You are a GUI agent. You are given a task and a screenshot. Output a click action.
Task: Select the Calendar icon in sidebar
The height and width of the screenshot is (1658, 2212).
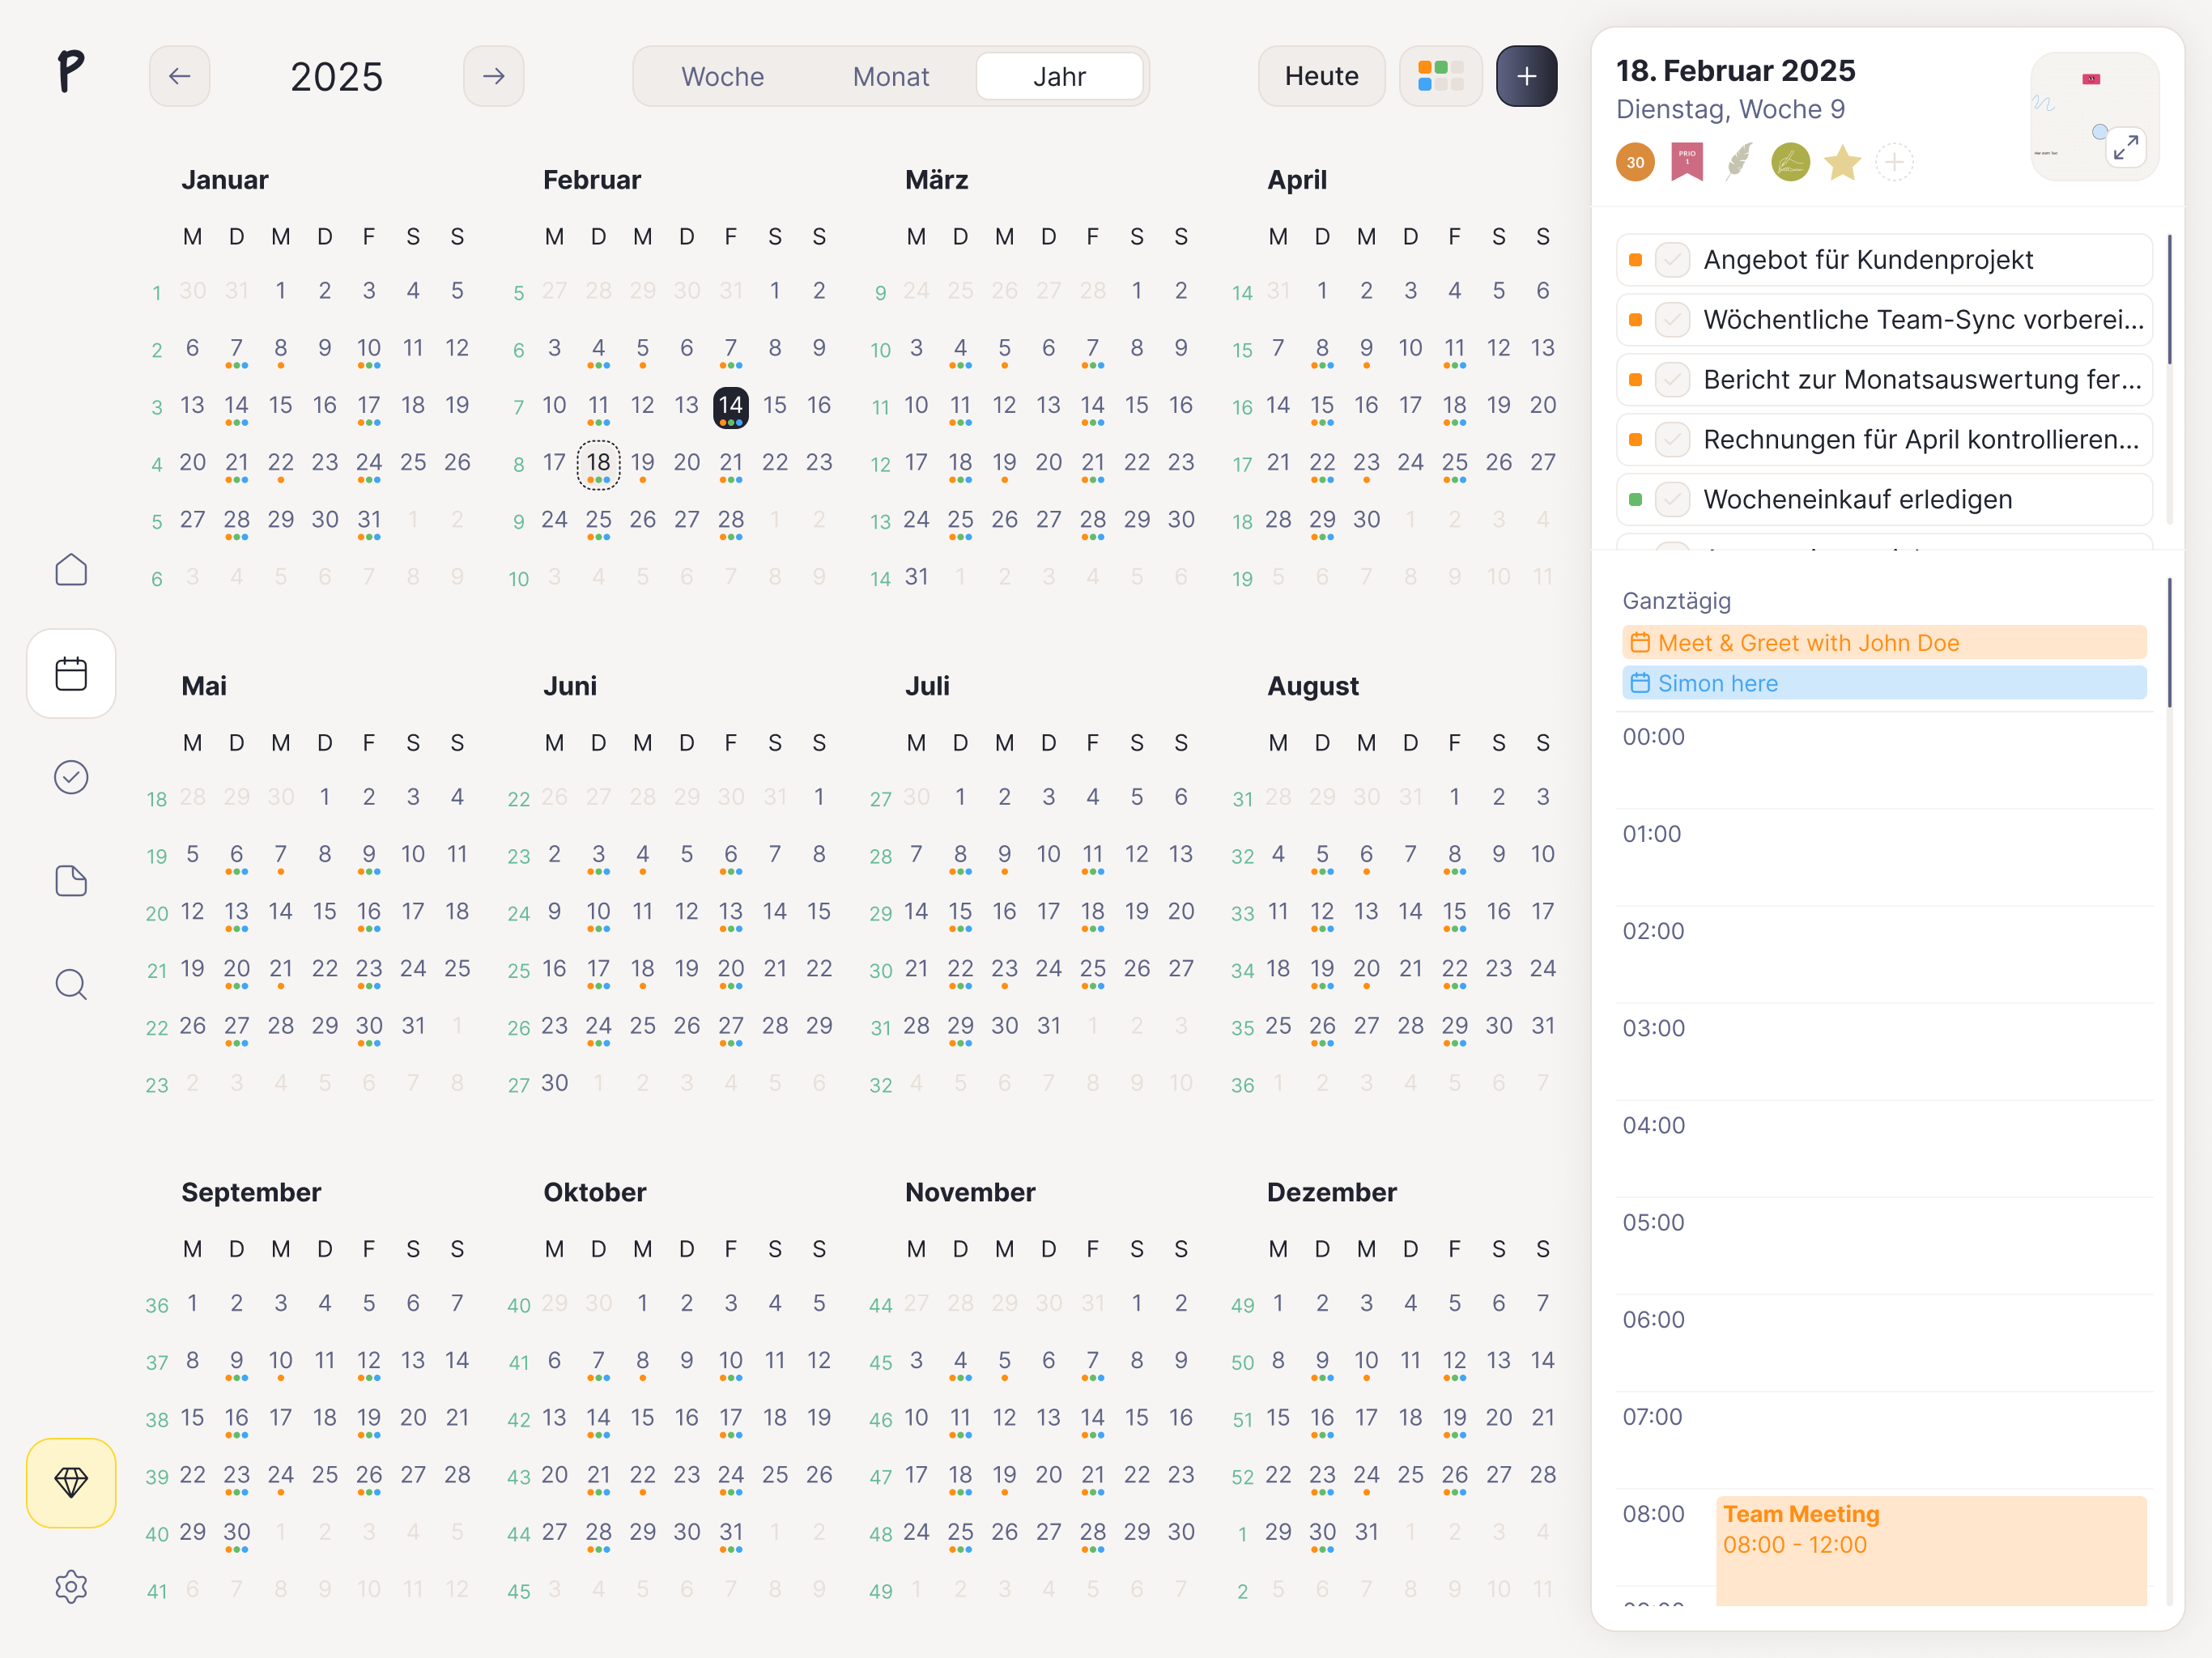(x=71, y=673)
